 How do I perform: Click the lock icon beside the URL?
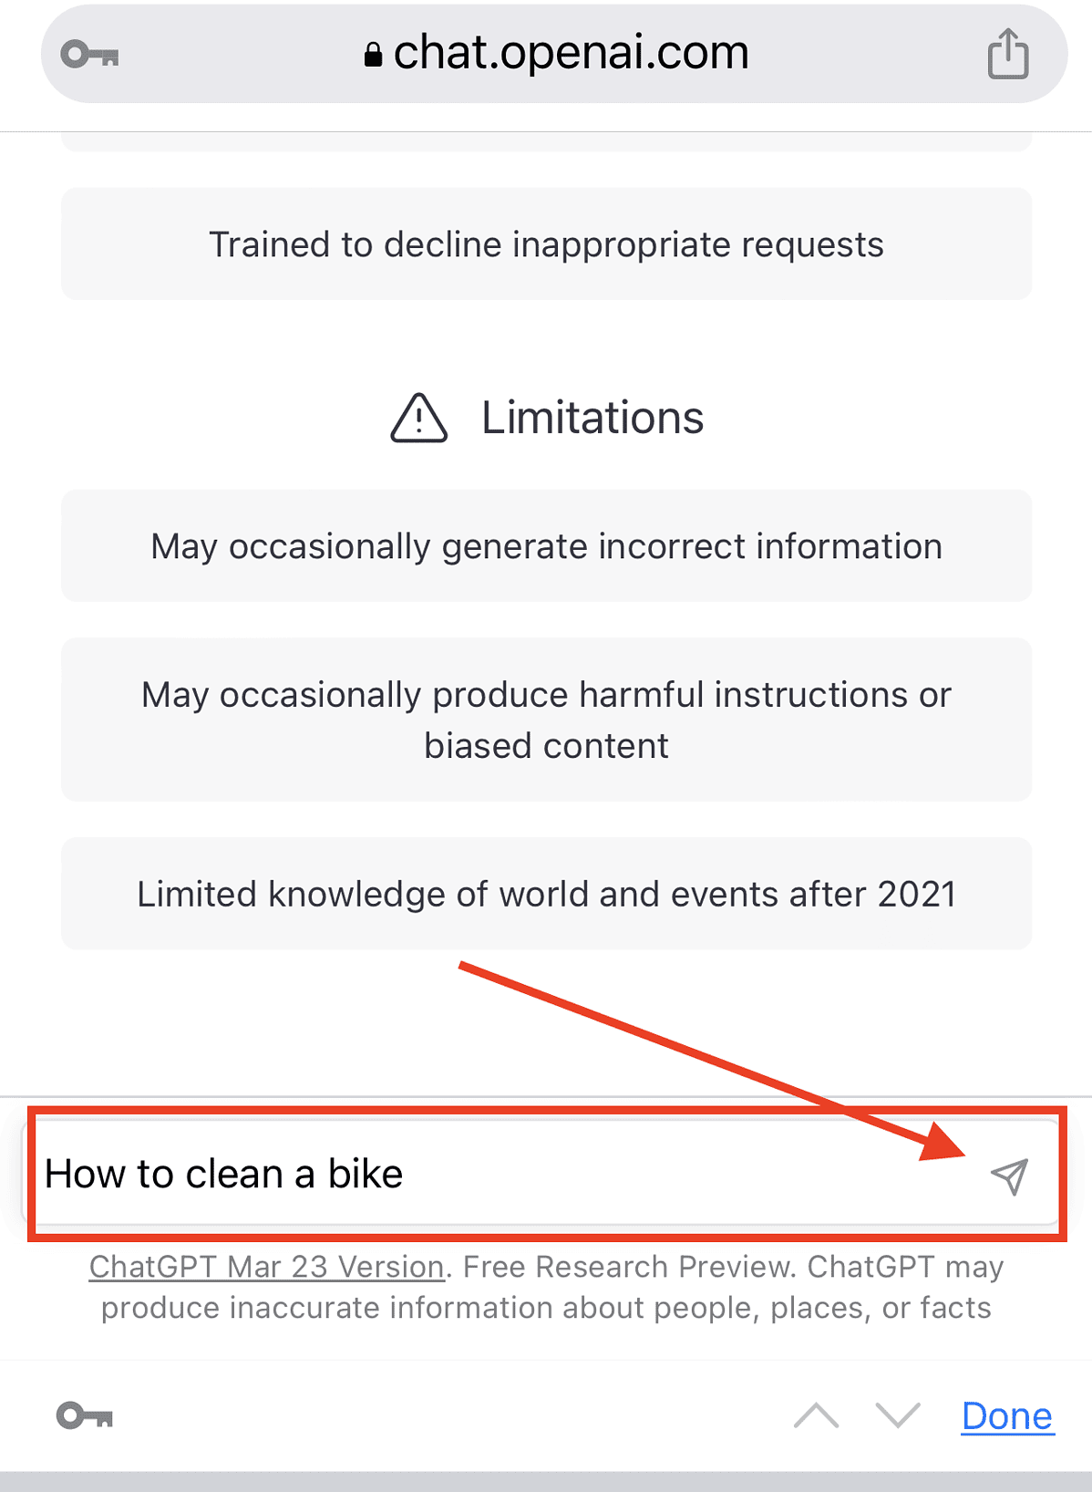(372, 55)
